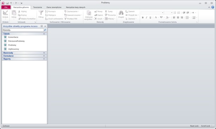This screenshot has height=129, width=216.
Task: Switch to Narzędzia główne tab
Action: click(x=21, y=7)
